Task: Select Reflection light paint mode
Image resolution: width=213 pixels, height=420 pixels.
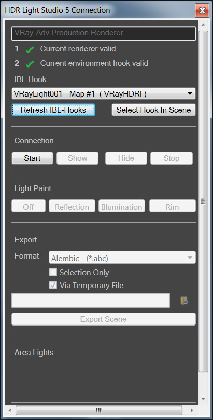Action: tap(72, 207)
